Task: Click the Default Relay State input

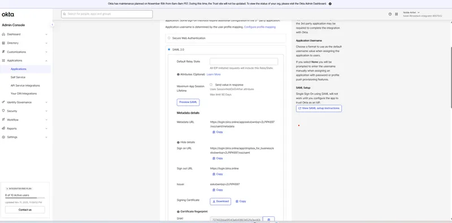Action: pyautogui.click(x=244, y=61)
